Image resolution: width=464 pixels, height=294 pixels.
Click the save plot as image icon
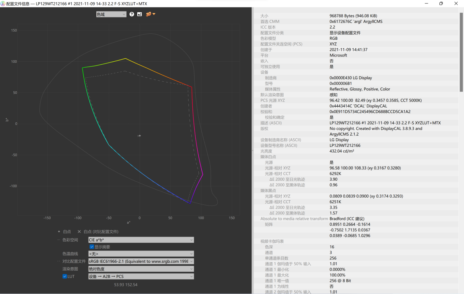pyautogui.click(x=140, y=14)
